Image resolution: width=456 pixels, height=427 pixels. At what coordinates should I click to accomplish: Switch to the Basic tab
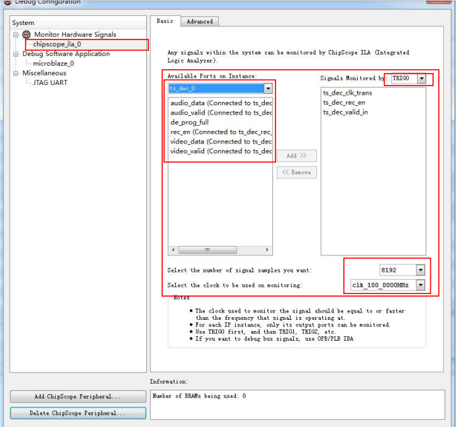click(165, 21)
